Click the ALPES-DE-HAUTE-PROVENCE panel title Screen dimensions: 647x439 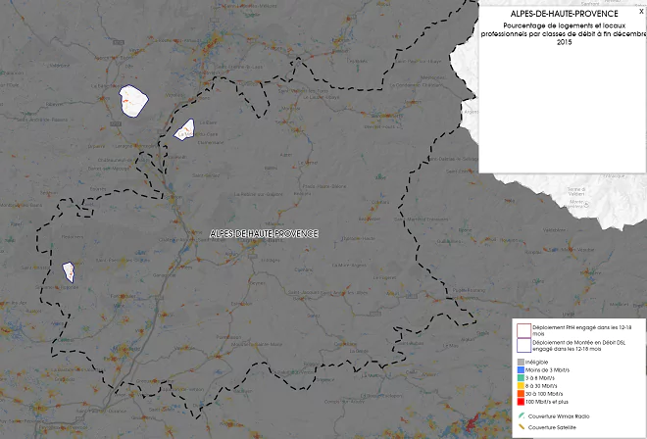click(564, 14)
